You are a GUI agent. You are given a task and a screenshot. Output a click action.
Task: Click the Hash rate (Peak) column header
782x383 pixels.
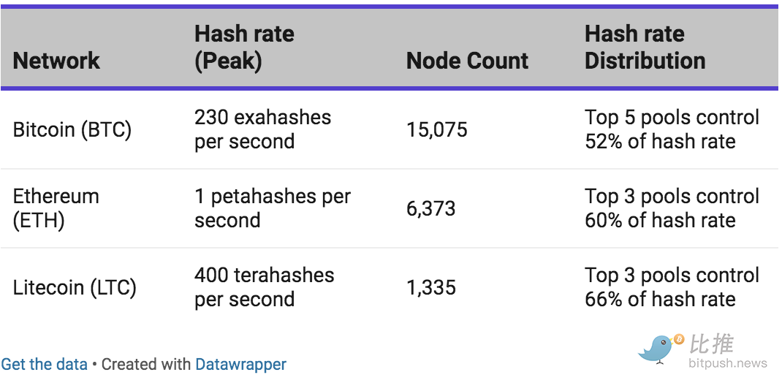pyautogui.click(x=244, y=48)
